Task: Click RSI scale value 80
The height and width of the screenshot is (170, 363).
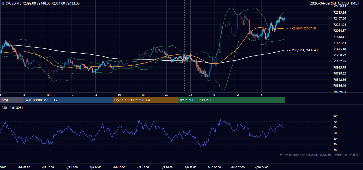Action: coord(335,116)
